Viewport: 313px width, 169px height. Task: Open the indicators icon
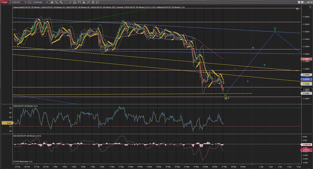click(88, 2)
